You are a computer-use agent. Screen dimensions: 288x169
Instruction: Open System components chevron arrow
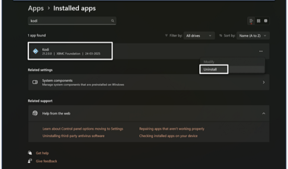click(263, 82)
